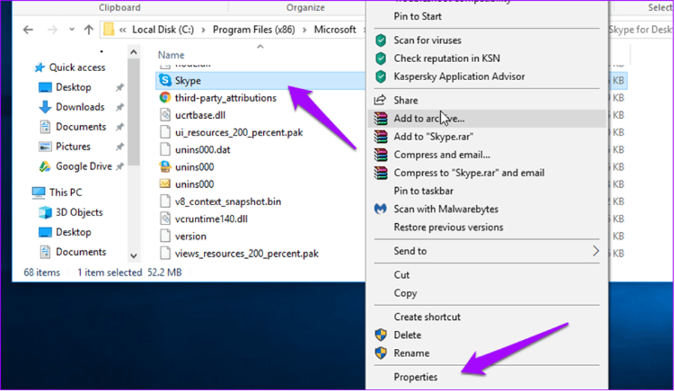Viewport: 675px width, 391px height.
Task: Click the Google Drive icon in sidebar
Action: click(45, 166)
